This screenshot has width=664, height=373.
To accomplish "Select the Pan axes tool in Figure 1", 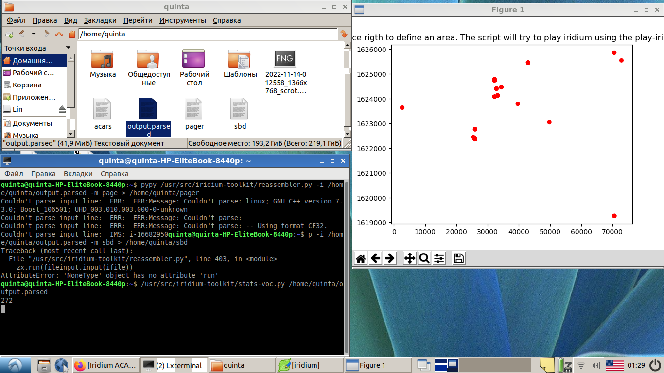I will [410, 258].
